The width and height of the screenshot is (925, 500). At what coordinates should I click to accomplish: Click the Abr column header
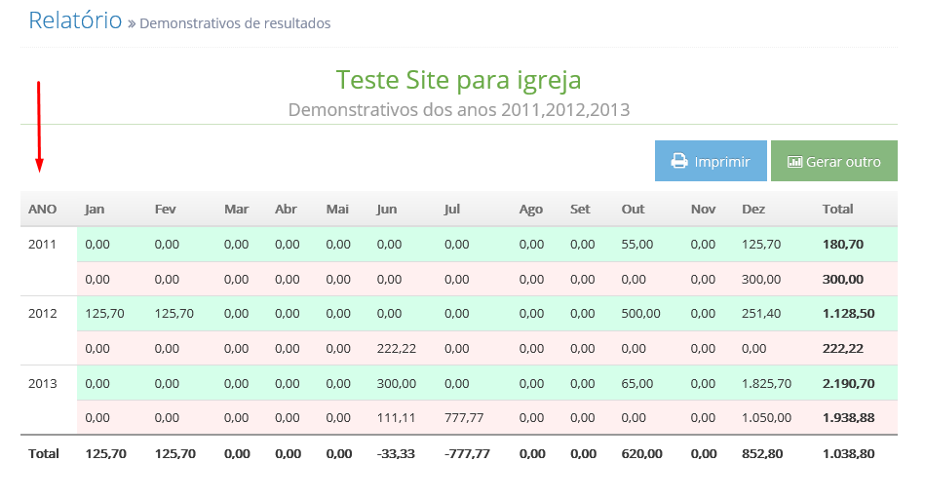click(x=286, y=210)
